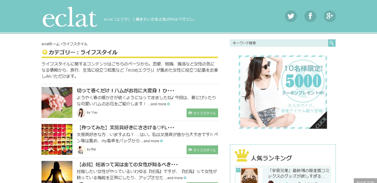Click '...and more' on stationery article
This screenshot has height=183, width=377.
pos(152,141)
